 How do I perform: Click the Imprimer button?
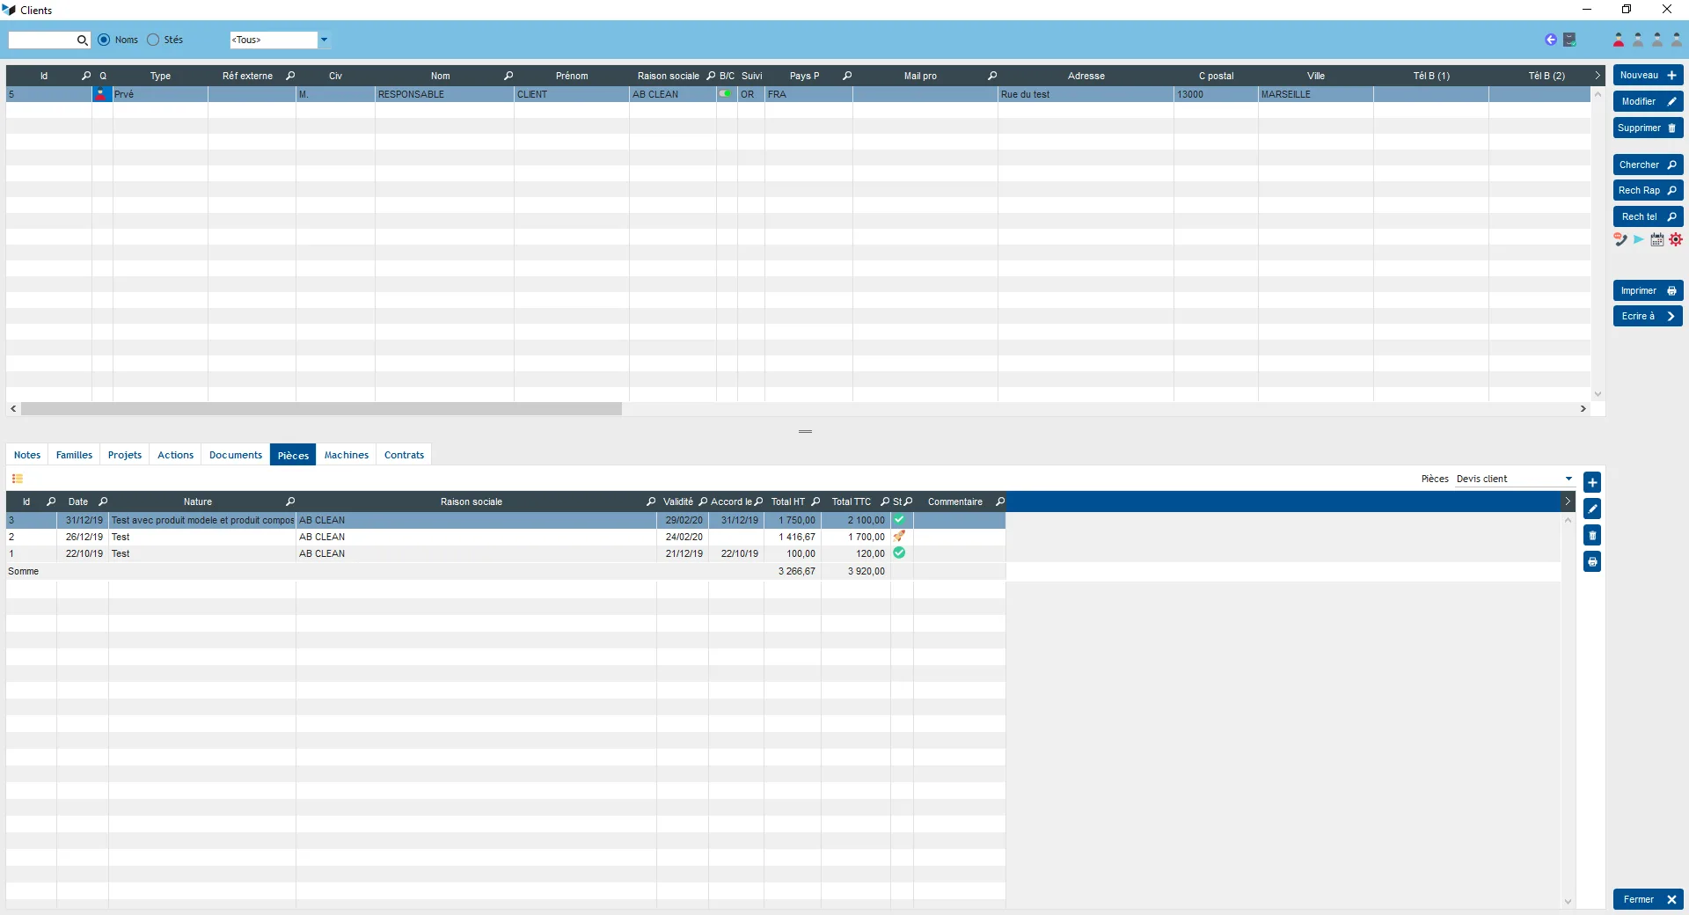click(x=1649, y=291)
